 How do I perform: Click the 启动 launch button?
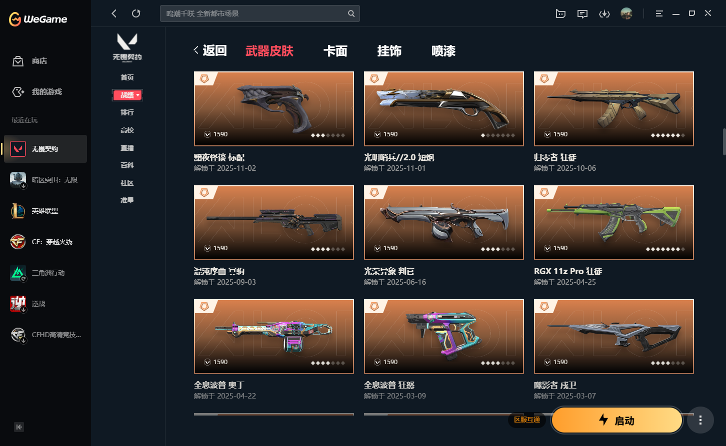[x=617, y=420]
